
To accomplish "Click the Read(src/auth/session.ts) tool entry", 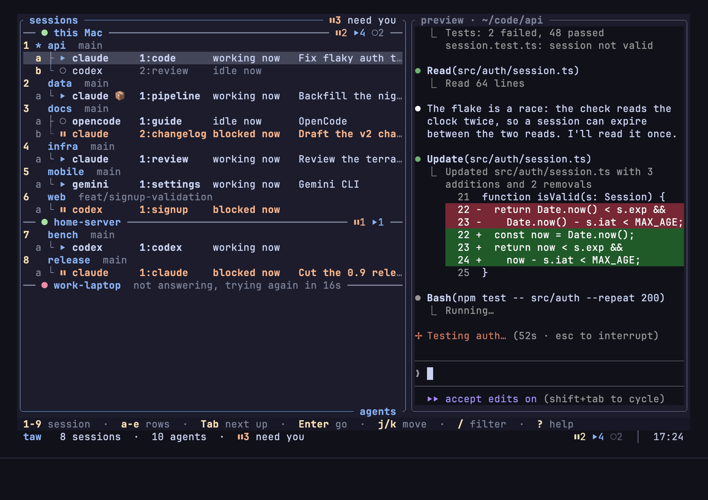I will click(503, 71).
